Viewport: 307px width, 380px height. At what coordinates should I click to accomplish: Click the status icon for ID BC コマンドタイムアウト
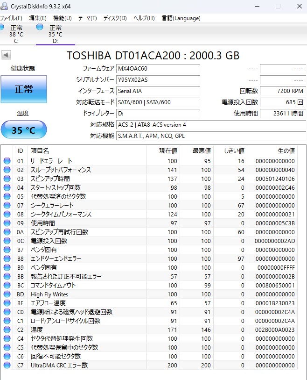pos(7,285)
